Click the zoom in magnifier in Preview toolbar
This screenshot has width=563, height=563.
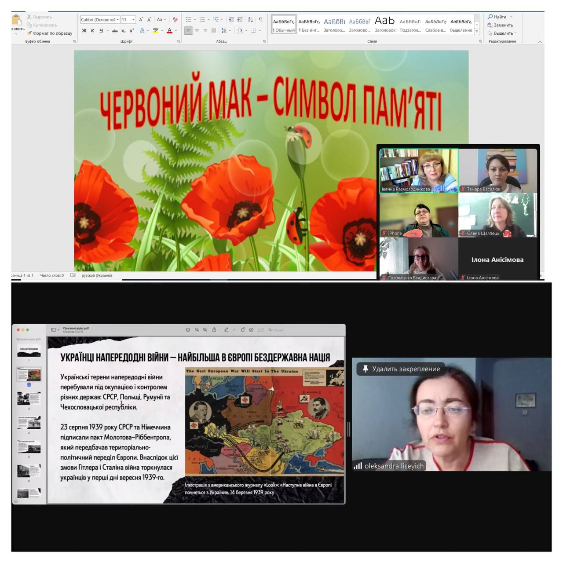coord(205,329)
